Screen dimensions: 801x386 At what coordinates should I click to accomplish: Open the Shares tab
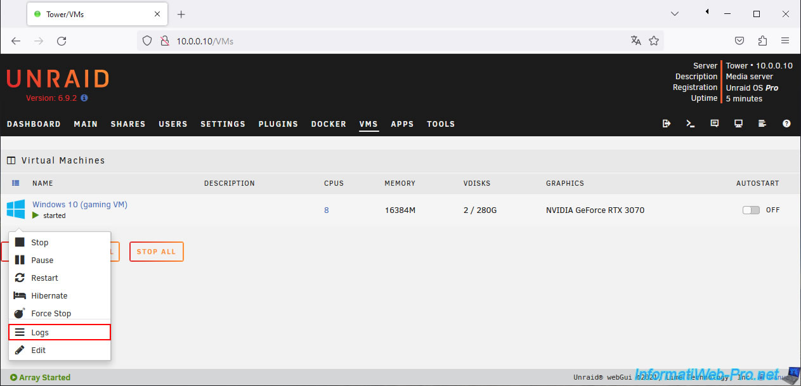coord(128,124)
